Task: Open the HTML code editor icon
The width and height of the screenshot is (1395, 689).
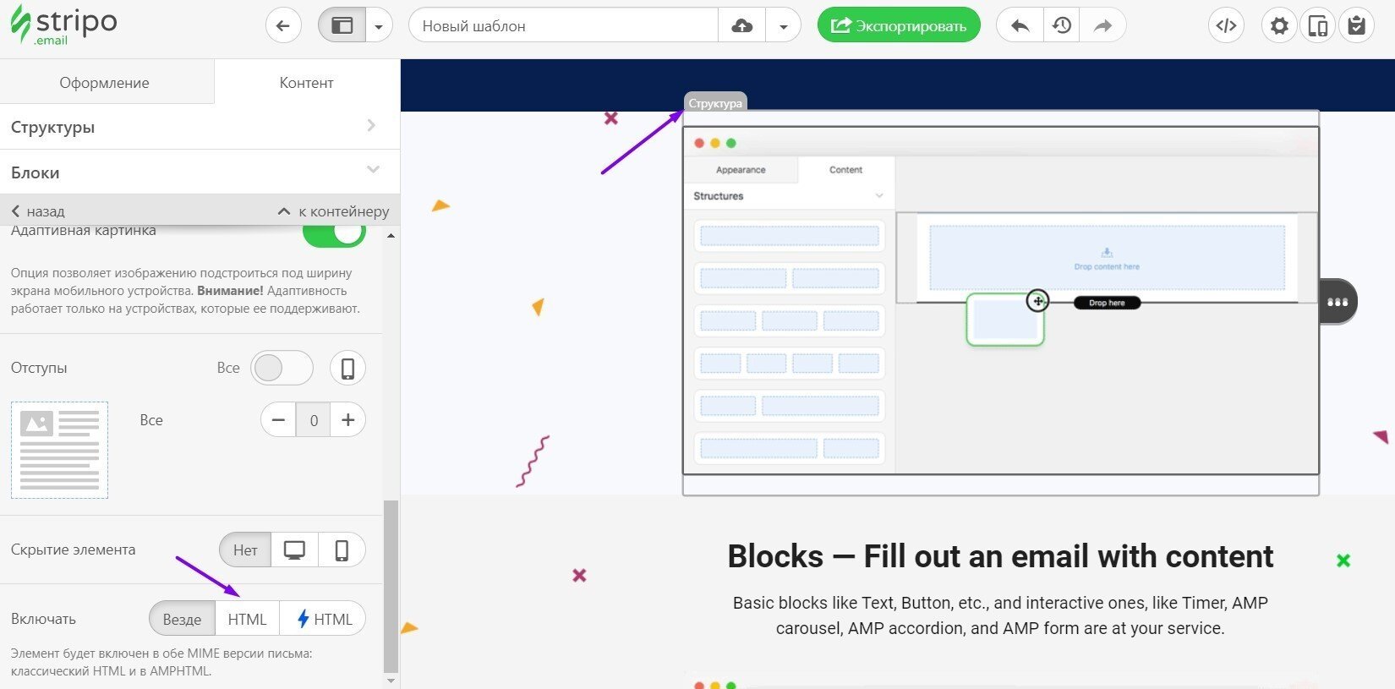Action: point(1226,25)
